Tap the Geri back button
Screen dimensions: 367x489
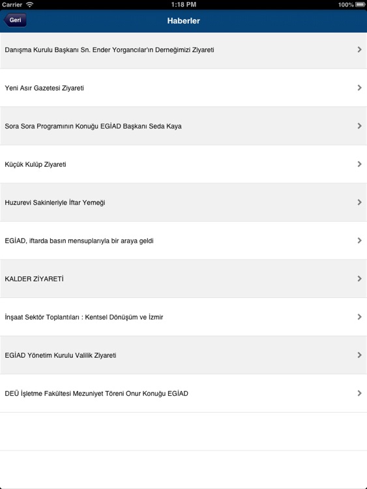[x=14, y=20]
